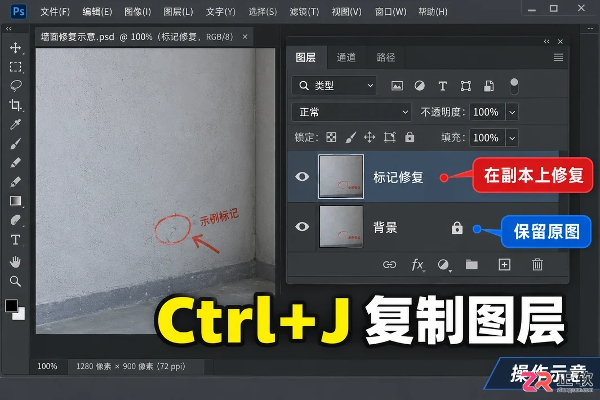Switch to the 路径 tab
Screen dimensions: 600x400
click(x=386, y=57)
